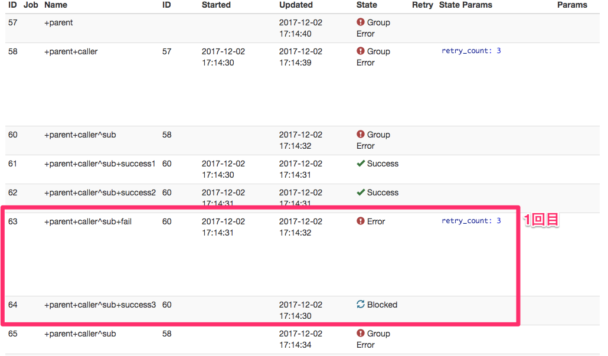
Task: Click the Name column header
Action: (x=55, y=5)
